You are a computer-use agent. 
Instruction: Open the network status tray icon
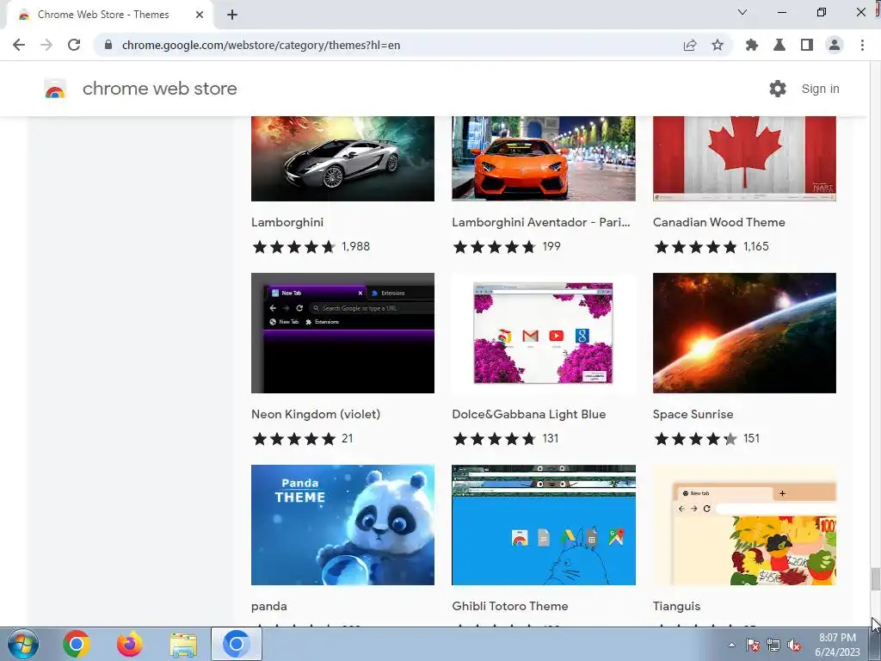tap(773, 645)
